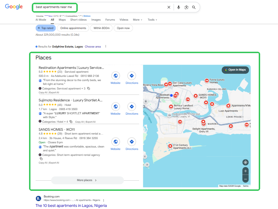Image resolution: width=278 pixels, height=209 pixels.
Task: Click the magnifier search button
Action: (194, 7)
